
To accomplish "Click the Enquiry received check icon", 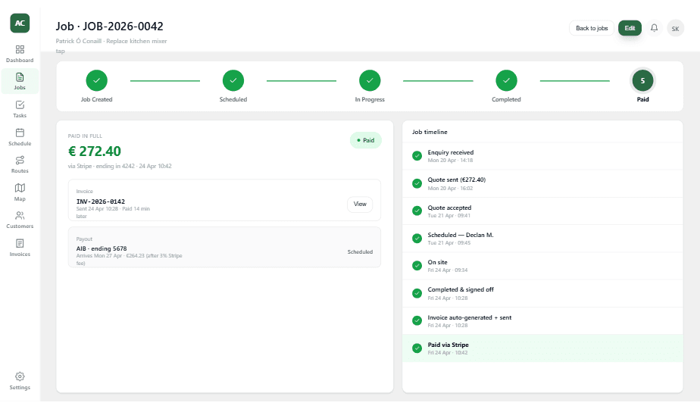I will (417, 156).
